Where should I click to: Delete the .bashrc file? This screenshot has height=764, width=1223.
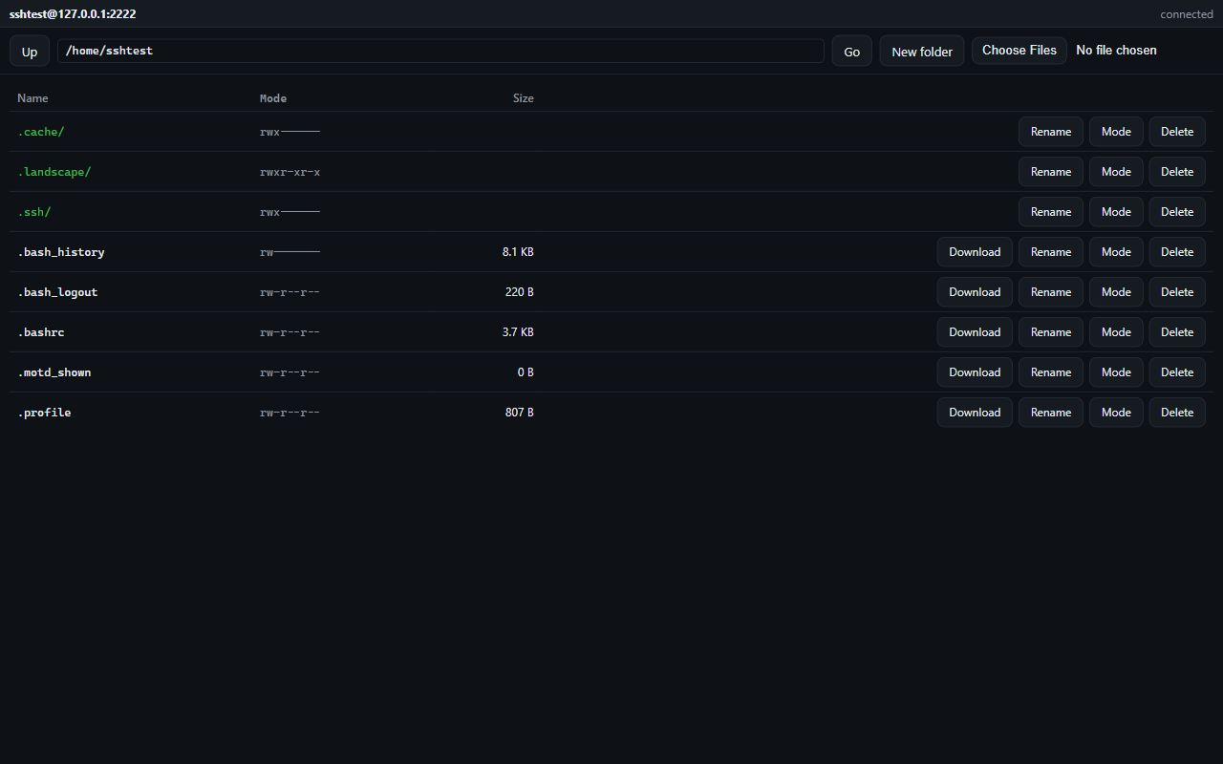pos(1177,332)
